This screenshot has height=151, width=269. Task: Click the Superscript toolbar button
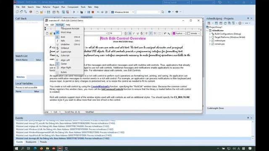point(165,34)
